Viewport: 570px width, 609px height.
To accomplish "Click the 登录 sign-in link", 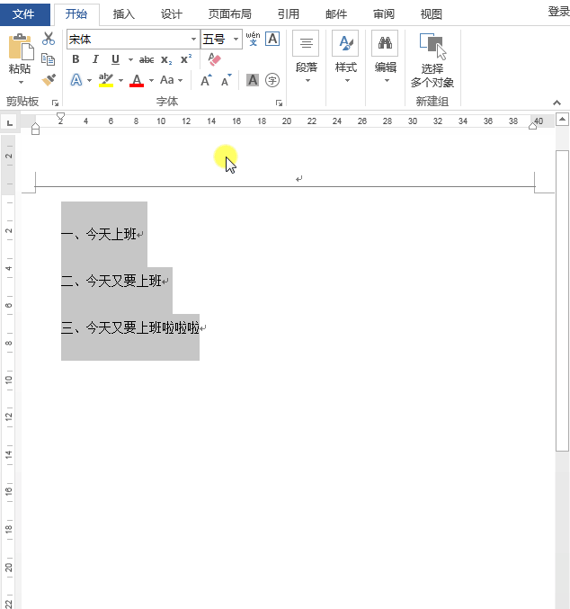I will [558, 12].
